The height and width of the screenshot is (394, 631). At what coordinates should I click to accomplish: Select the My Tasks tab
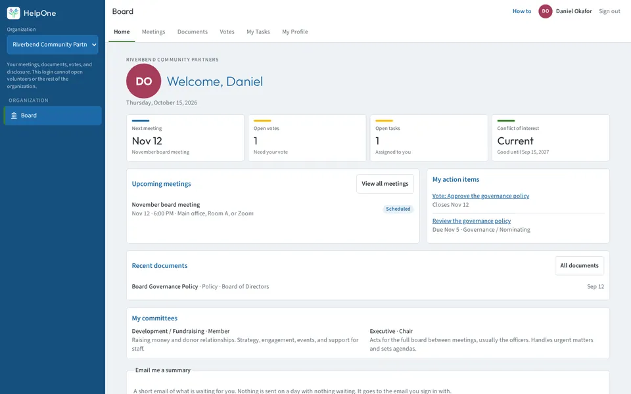pos(258,32)
